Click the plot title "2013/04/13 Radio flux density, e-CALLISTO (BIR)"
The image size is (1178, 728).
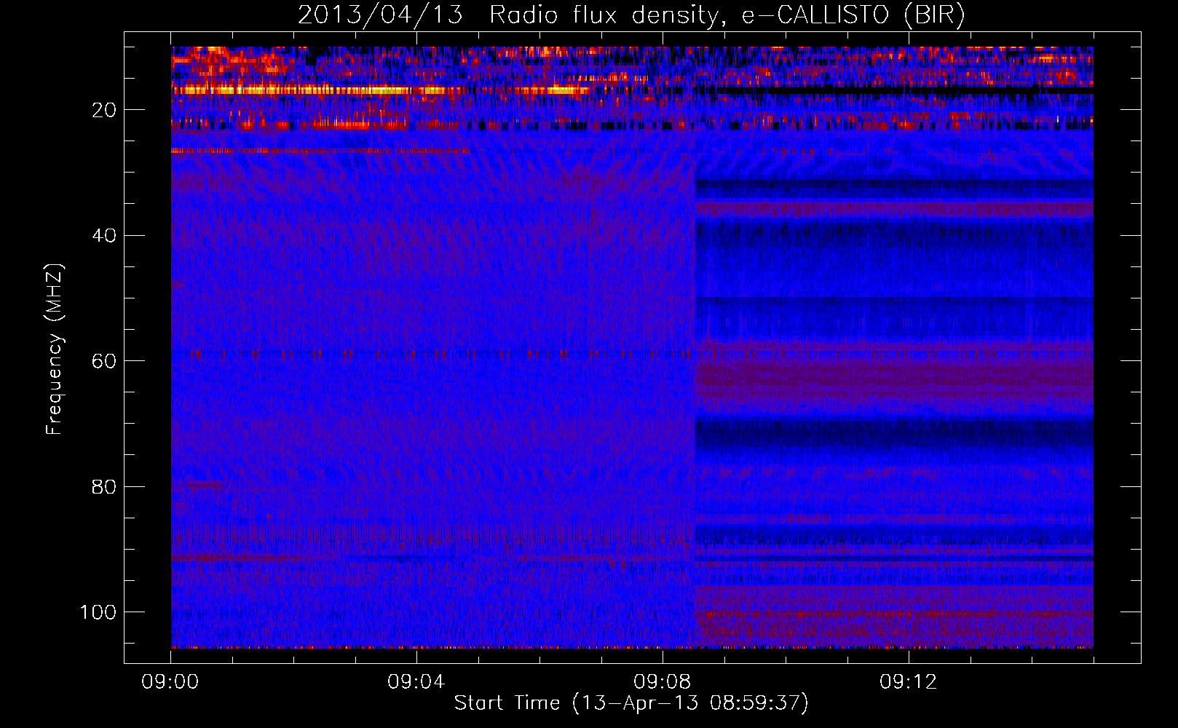pyautogui.click(x=631, y=15)
